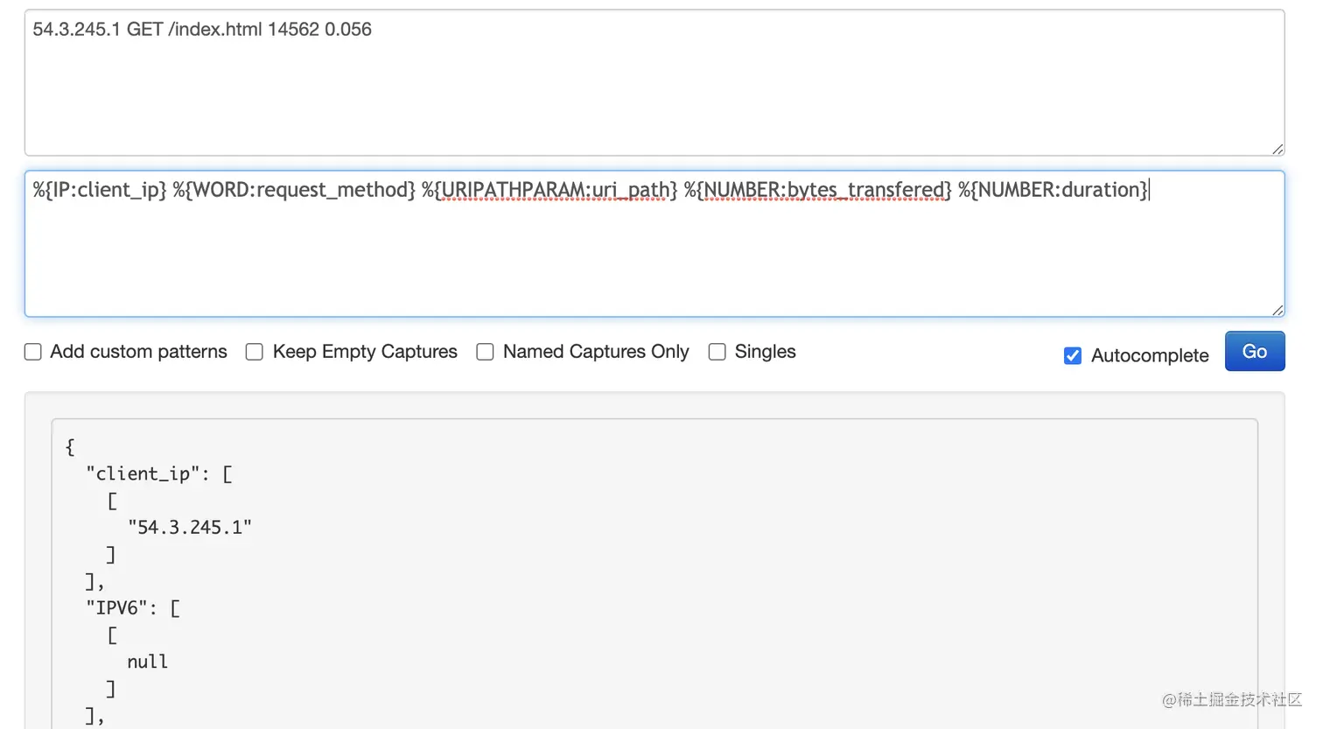Click %{WORD:request_method} in the pattern
Screen dimensions: 1323x729
coord(294,190)
